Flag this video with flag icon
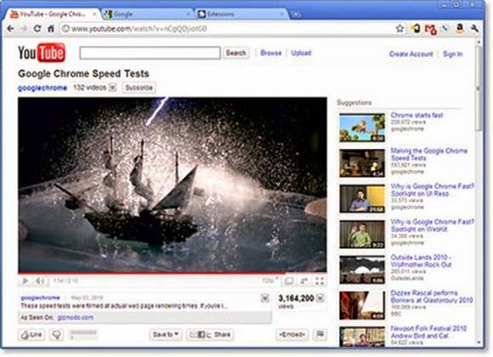 coord(320,334)
